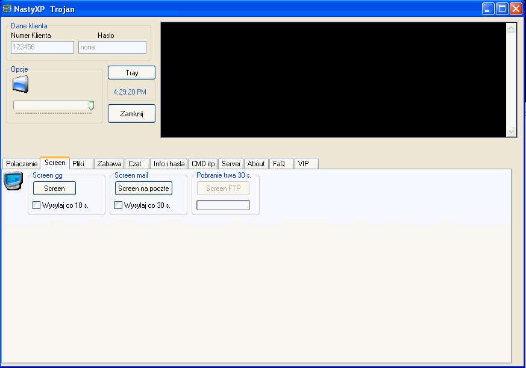Click the Screen capture button under Screen gg
526x368 pixels.
point(54,188)
